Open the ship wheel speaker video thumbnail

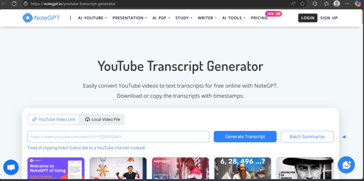coord(118,169)
